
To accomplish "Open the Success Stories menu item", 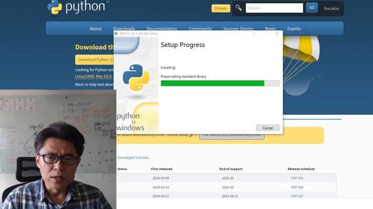I will (238, 28).
